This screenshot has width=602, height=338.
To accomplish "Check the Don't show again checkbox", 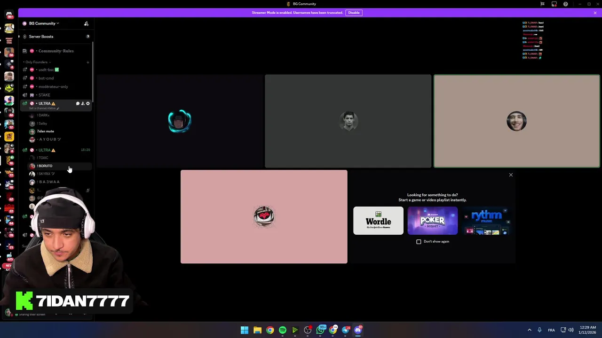I will [419, 242].
